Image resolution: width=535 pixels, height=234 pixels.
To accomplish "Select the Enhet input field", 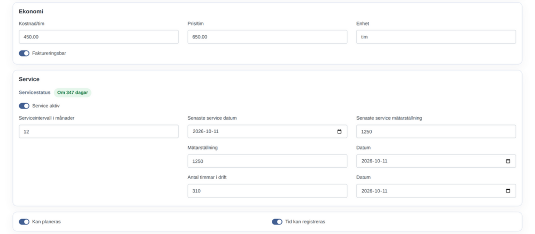I will (436, 37).
